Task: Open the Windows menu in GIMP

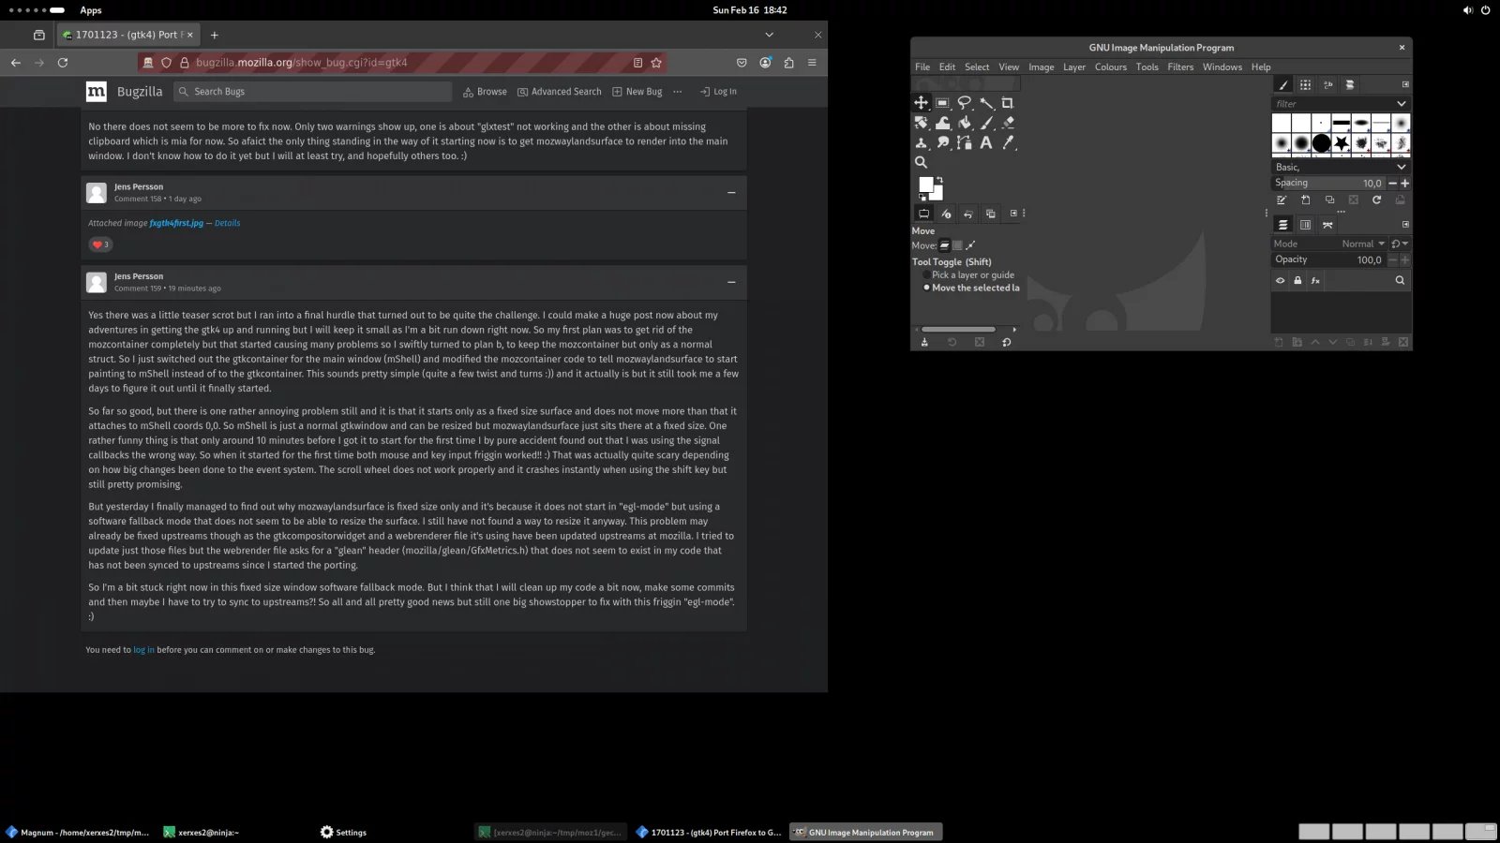Action: (1222, 67)
